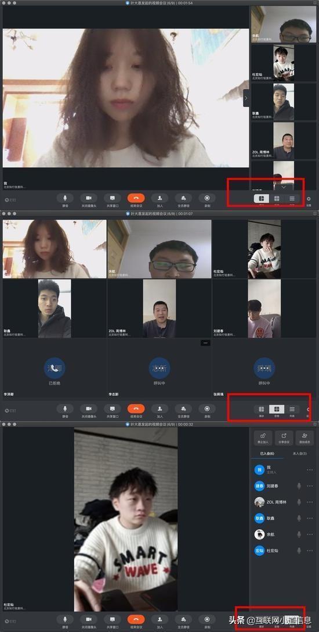This screenshot has width=319, height=632.
Task: Open more options for 杜宏灿 row
Action: pos(310,551)
